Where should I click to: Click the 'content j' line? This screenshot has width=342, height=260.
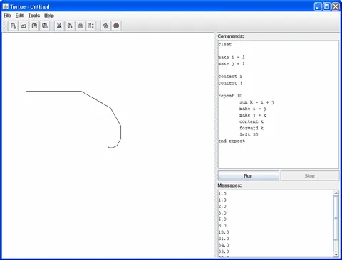coord(230,83)
